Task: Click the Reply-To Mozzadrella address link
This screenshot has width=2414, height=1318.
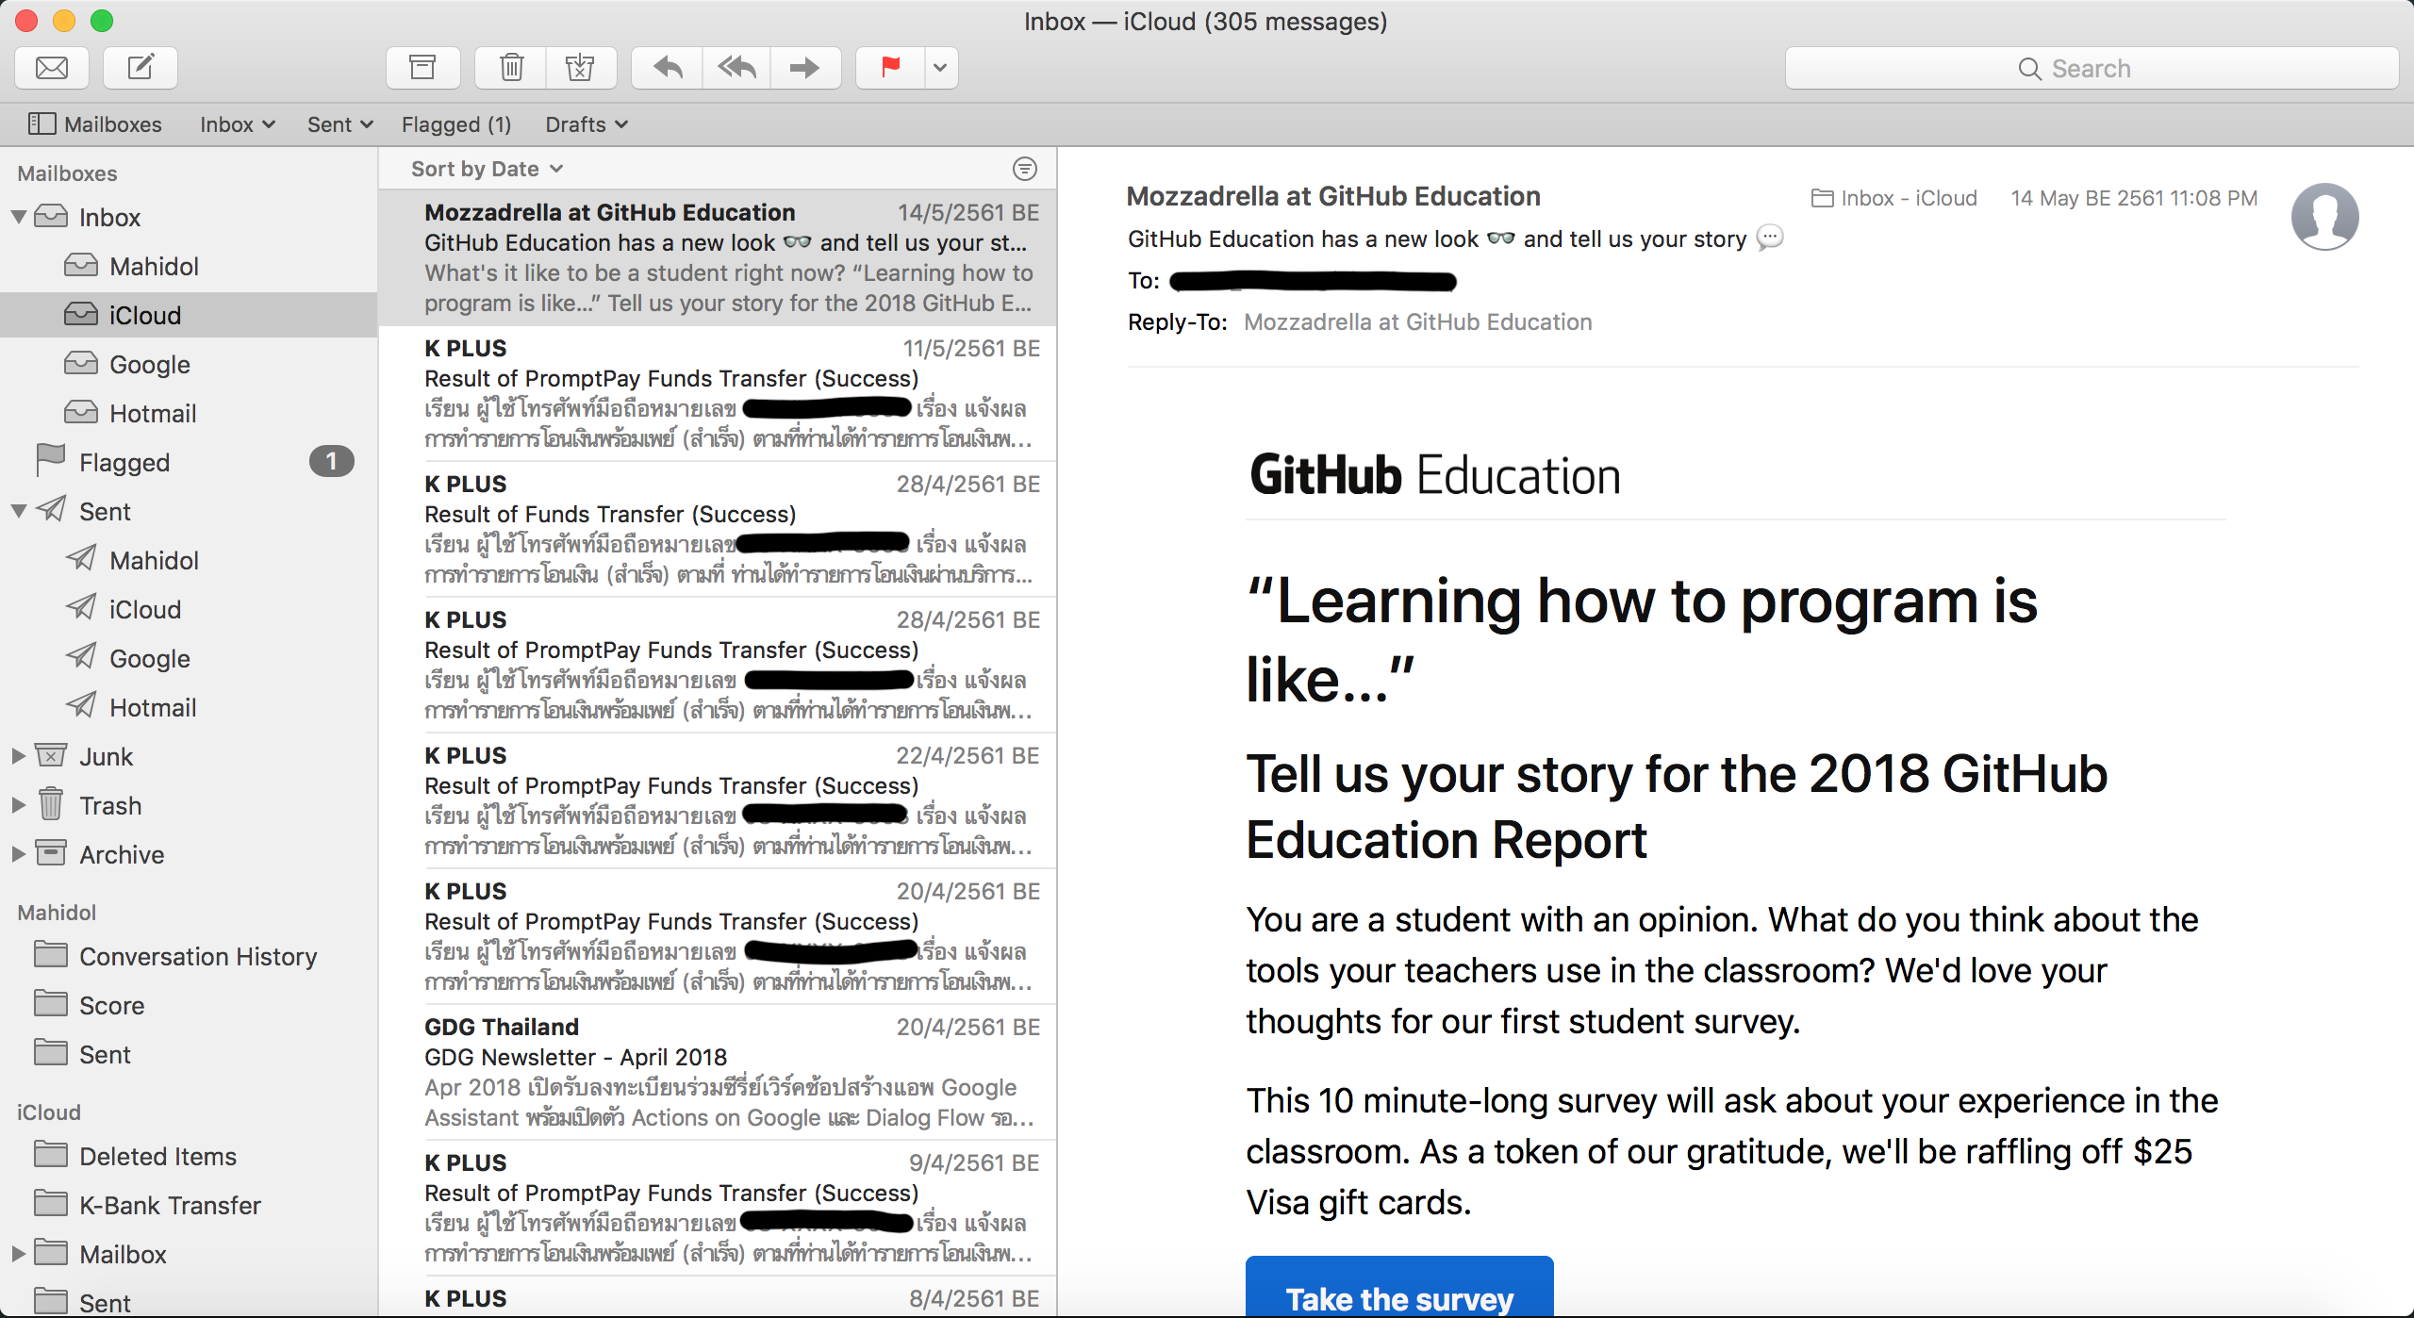Action: point(1418,322)
